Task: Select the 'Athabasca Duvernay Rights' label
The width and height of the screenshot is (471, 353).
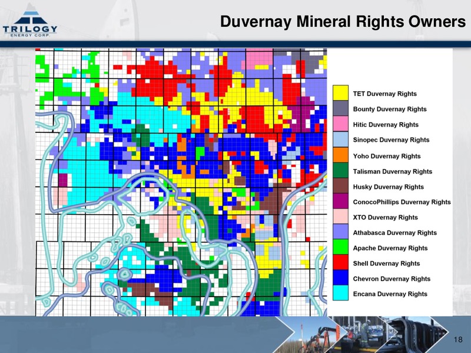Action: coord(394,232)
